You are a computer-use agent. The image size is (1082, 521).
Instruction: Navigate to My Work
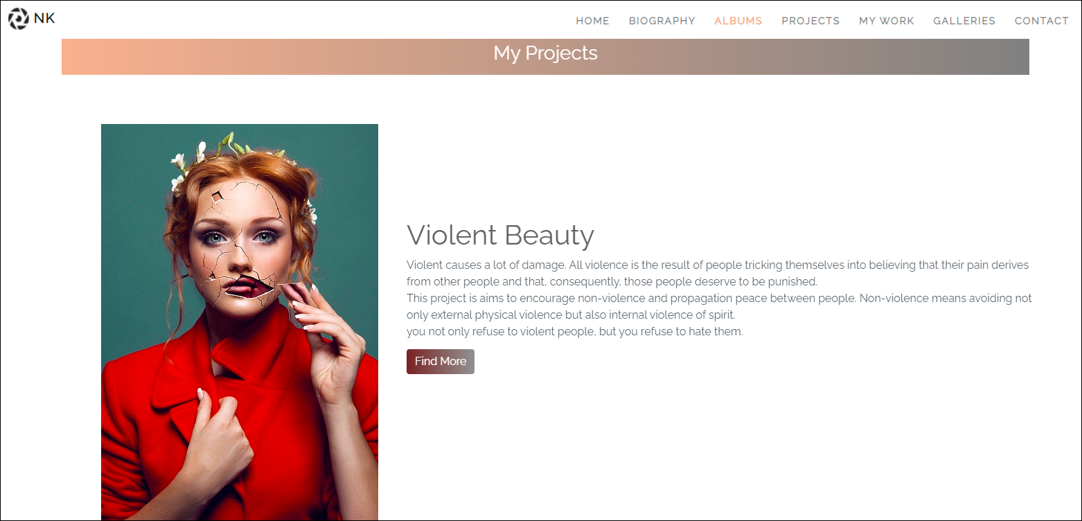[x=886, y=21]
